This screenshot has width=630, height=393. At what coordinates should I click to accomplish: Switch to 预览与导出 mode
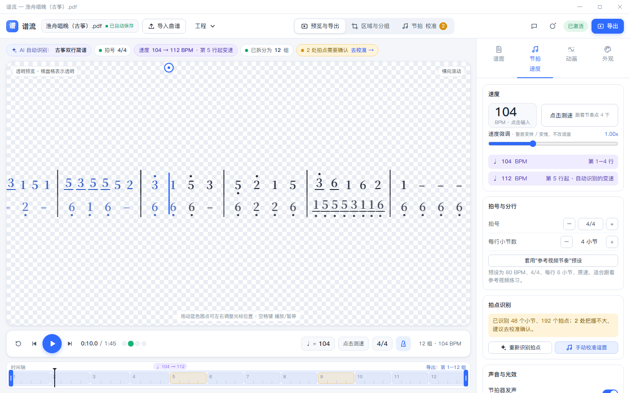[x=320, y=26]
